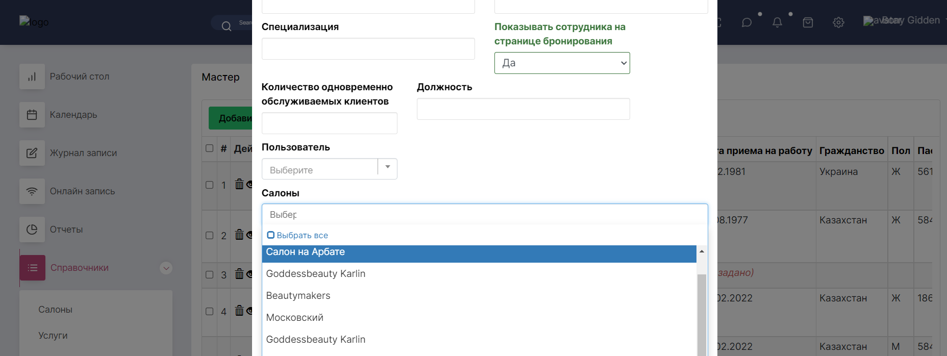This screenshot has height=356, width=947.
Task: Open 'Журнал записи' in the sidebar
Action: (83, 153)
